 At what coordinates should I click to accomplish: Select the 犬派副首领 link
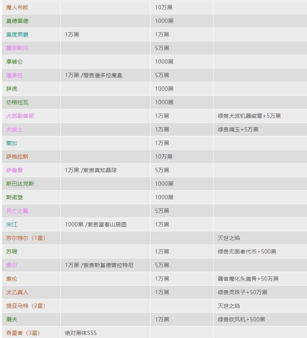(20, 116)
